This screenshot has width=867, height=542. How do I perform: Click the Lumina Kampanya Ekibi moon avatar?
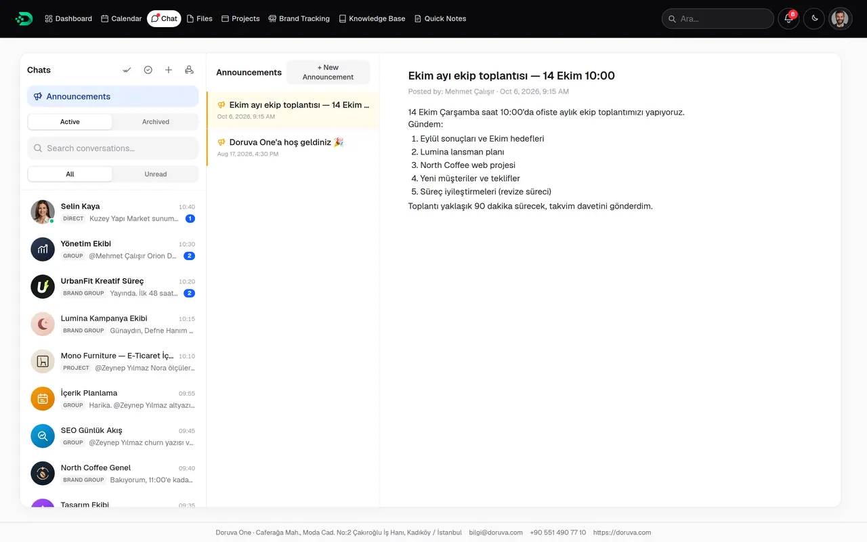pyautogui.click(x=43, y=324)
